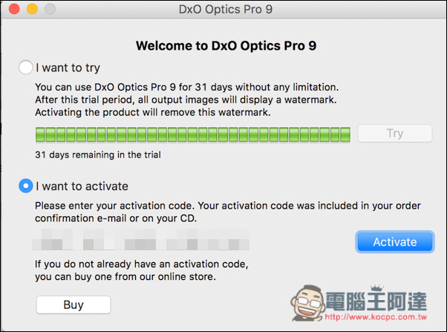Click the "I want to activate" label text
This screenshot has width=447, height=332.
pos(82,186)
